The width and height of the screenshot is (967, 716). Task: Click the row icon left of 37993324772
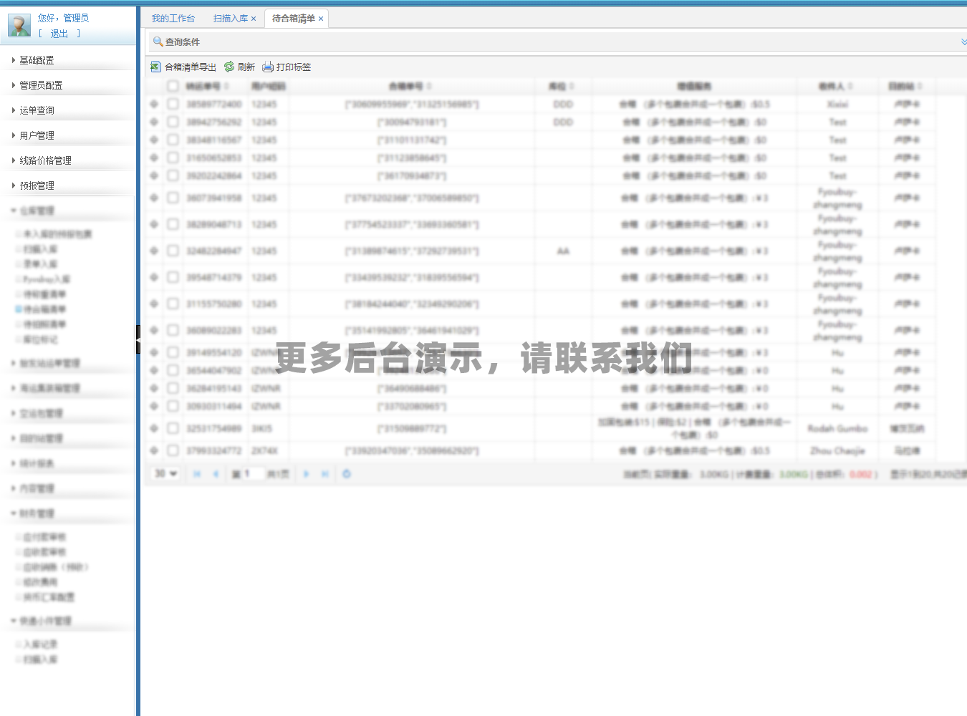(x=154, y=451)
